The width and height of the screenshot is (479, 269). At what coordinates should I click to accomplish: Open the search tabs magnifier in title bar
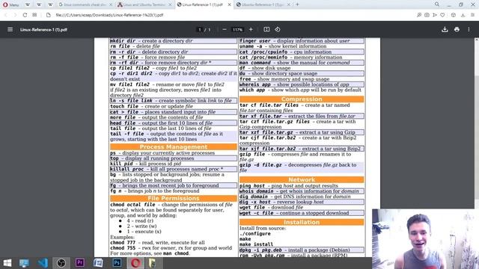pos(437,4)
